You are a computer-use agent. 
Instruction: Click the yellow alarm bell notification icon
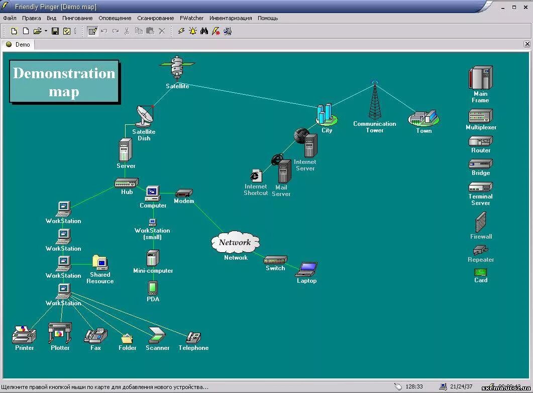[192, 31]
